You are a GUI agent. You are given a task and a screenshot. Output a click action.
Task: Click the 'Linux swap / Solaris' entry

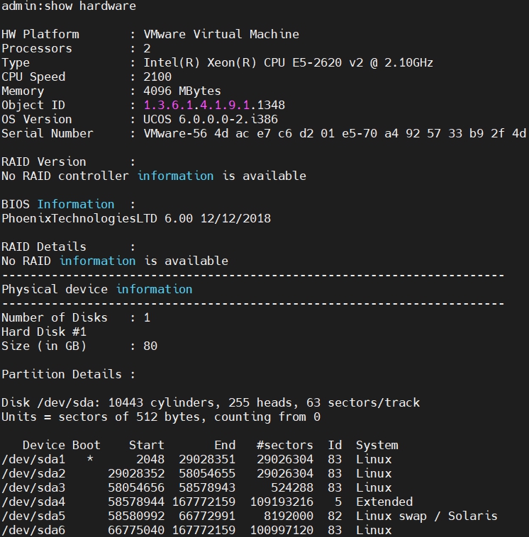[x=426, y=516]
